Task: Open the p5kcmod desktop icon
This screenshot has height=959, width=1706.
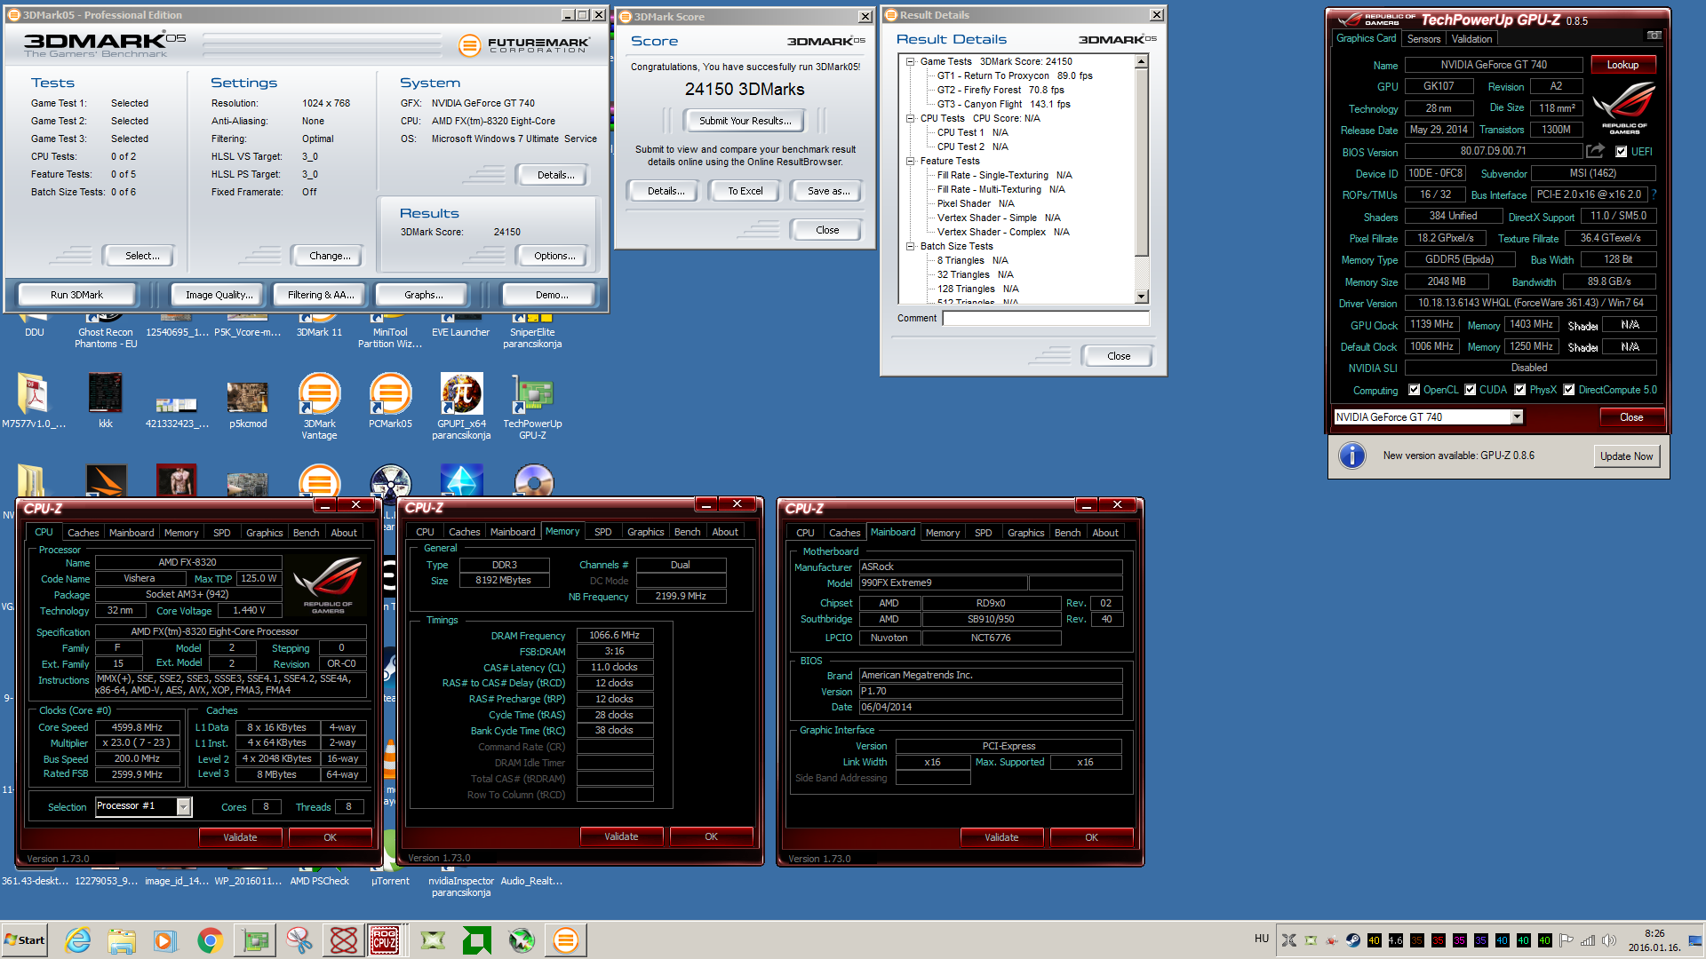Action: (248, 401)
